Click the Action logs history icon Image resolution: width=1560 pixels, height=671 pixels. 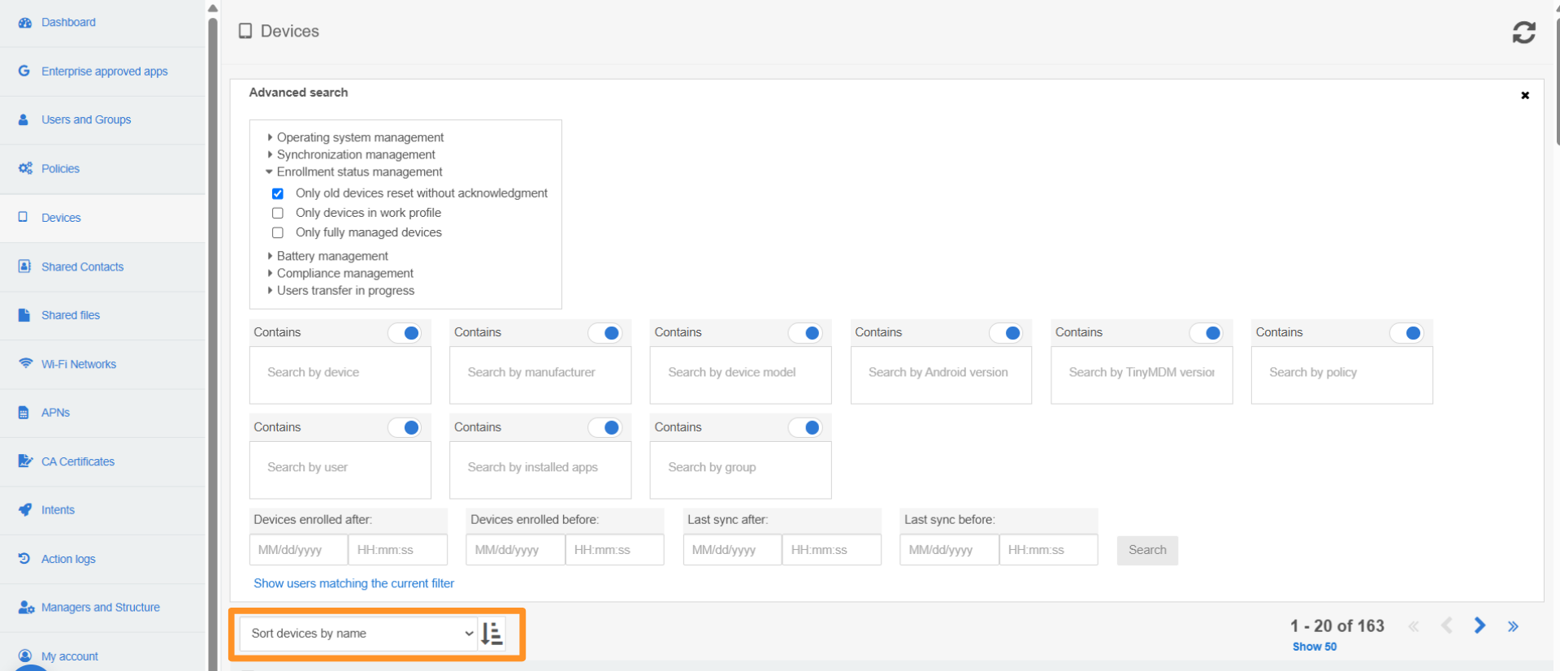click(x=24, y=559)
